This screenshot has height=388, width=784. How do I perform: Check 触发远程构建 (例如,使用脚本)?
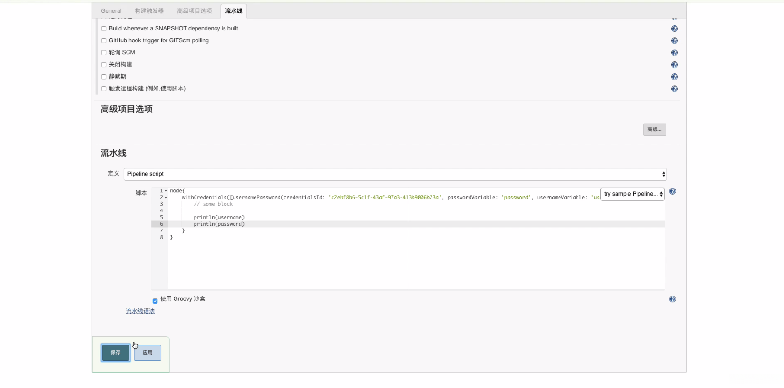point(104,89)
